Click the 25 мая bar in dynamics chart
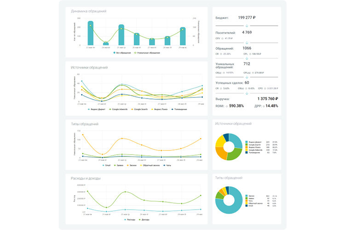 click(x=121, y=35)
